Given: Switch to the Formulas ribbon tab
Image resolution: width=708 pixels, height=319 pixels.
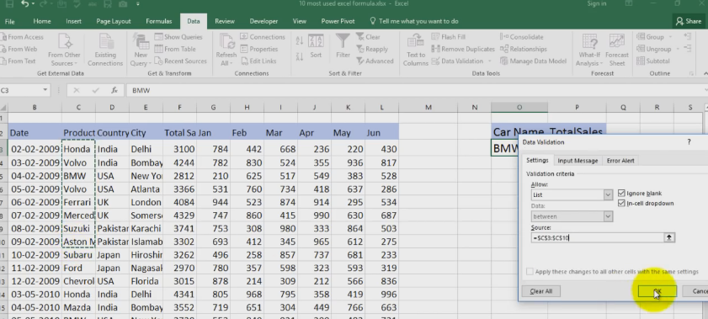Looking at the screenshot, I should point(158,21).
